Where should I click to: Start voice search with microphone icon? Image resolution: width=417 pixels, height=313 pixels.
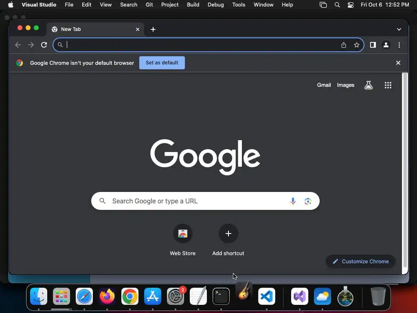tap(293, 201)
